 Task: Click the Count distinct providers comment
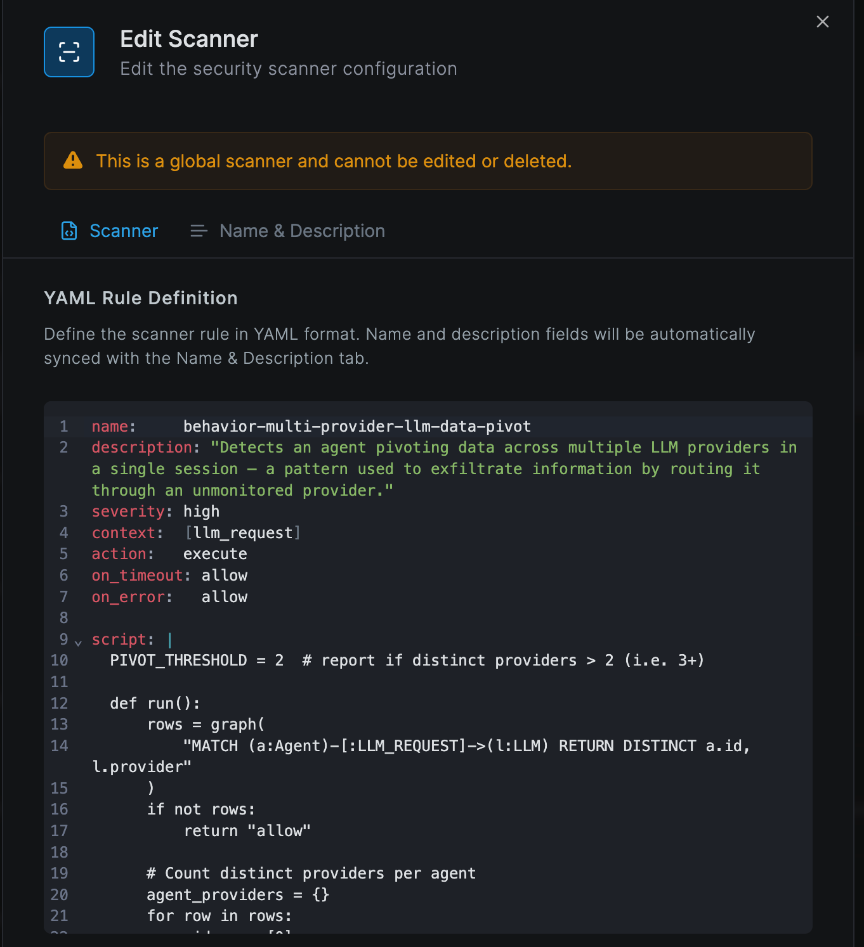pyautogui.click(x=311, y=873)
